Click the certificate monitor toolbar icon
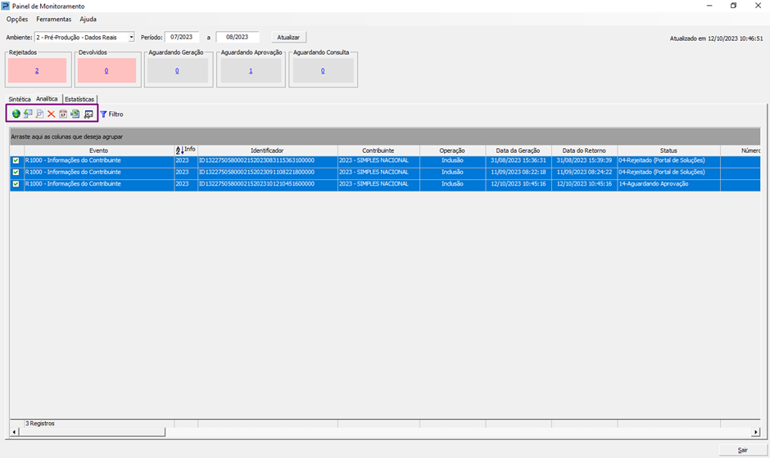The width and height of the screenshot is (770, 458). click(x=88, y=114)
